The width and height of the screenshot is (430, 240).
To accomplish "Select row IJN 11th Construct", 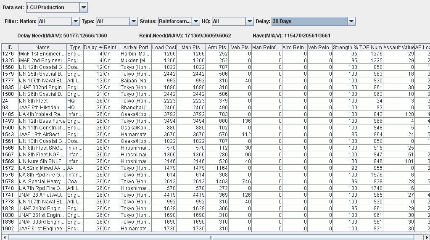I will pos(215,127).
